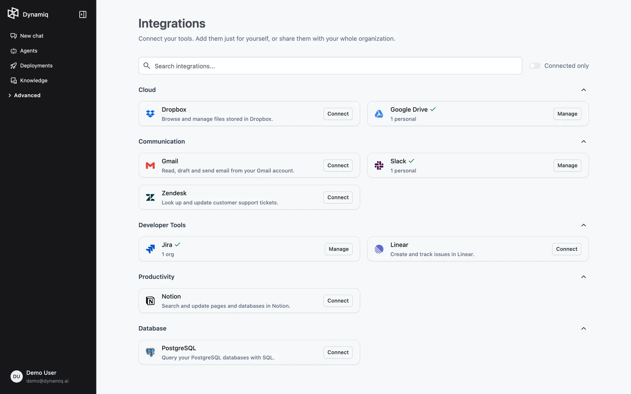
Task: Click the Linear logo icon
Action: click(x=379, y=249)
